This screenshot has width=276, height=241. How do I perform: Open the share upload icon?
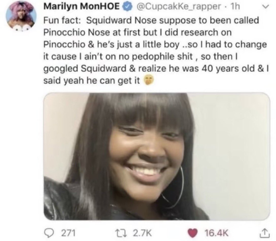click(x=265, y=233)
